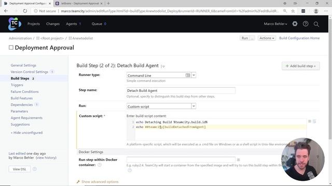The height and width of the screenshot is (186, 332).
Task: Click the help icon next to View DSL
Action: (x=35, y=169)
